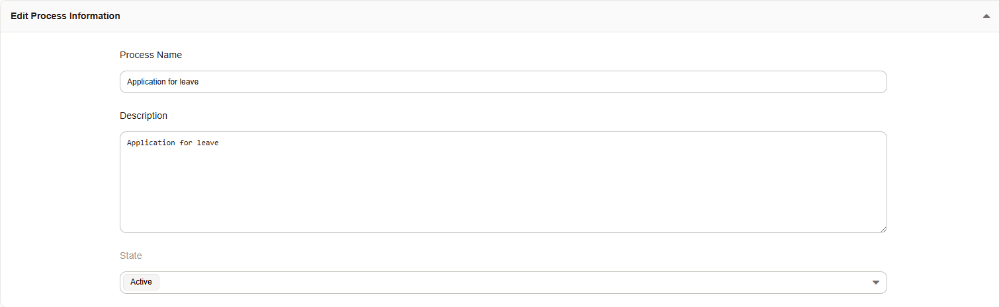This screenshot has height=307, width=999.
Task: Click the word "for" in Process Name field
Action: pyautogui.click(x=172, y=82)
